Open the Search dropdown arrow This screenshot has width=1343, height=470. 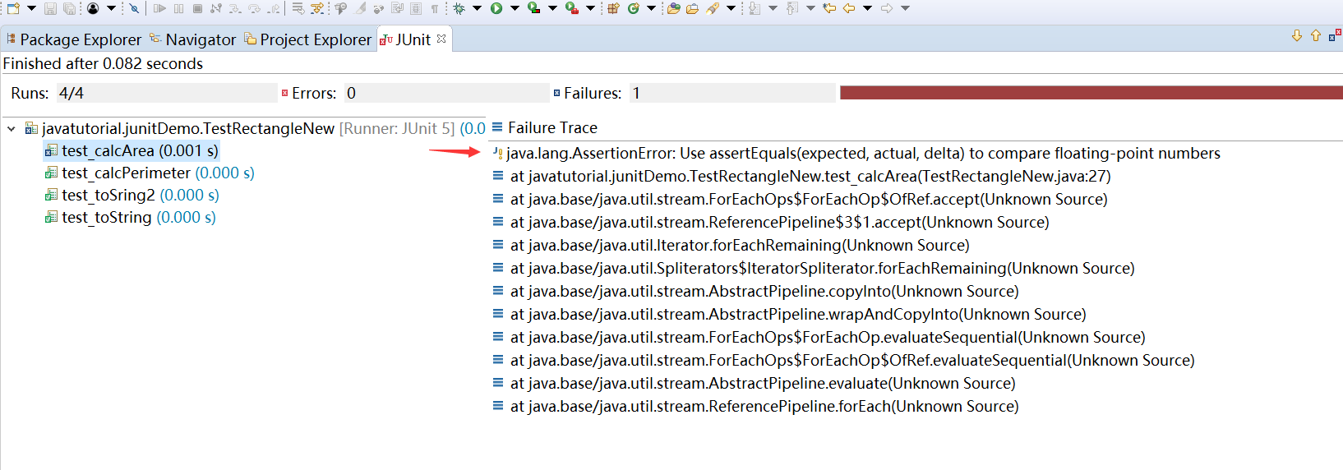pos(731,8)
